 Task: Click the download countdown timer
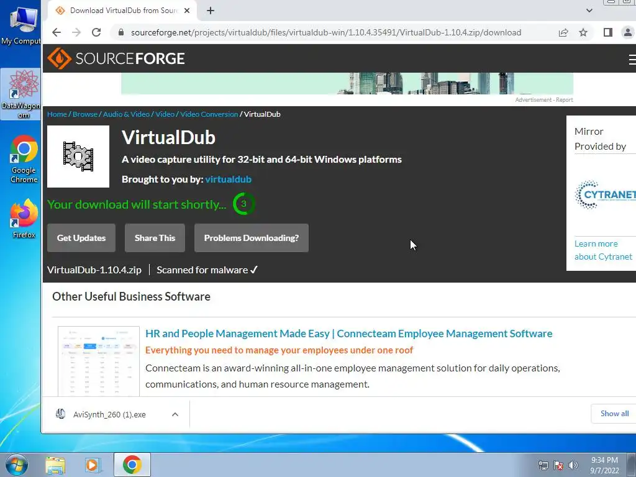point(243,204)
